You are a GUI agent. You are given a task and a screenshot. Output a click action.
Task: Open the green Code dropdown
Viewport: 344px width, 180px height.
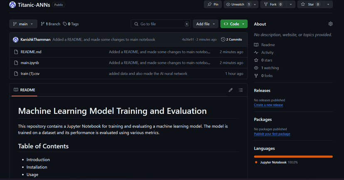click(x=234, y=24)
